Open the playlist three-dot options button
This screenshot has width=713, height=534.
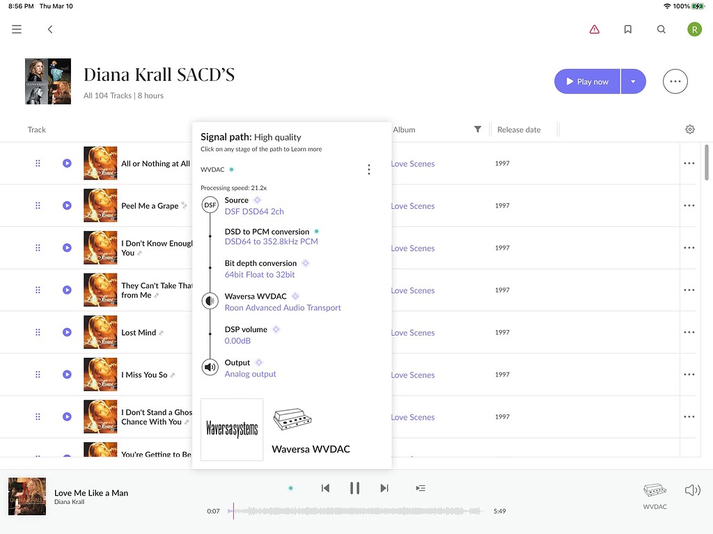click(x=675, y=81)
